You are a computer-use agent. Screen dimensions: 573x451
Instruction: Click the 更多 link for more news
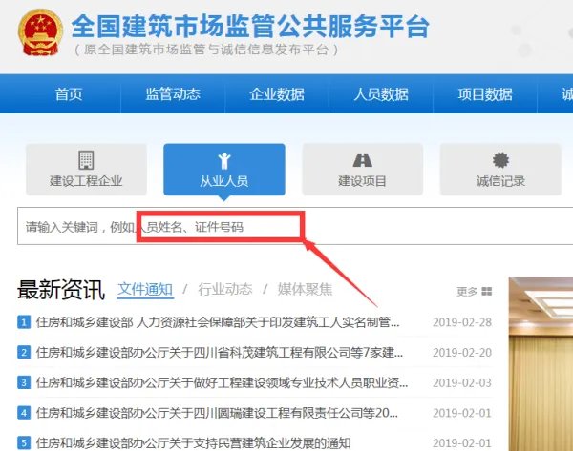(467, 291)
